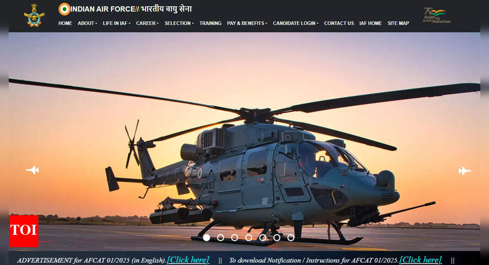The width and height of the screenshot is (489, 265).
Task: Open the PAY & BENEFITS dropdown
Action: (247, 23)
